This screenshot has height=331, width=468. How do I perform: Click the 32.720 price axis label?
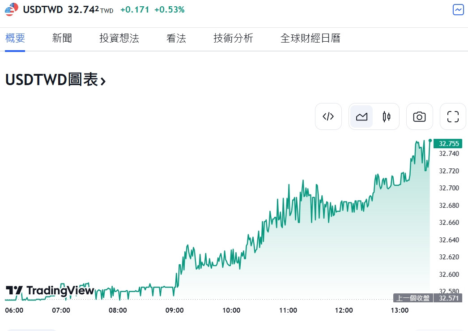pyautogui.click(x=449, y=171)
